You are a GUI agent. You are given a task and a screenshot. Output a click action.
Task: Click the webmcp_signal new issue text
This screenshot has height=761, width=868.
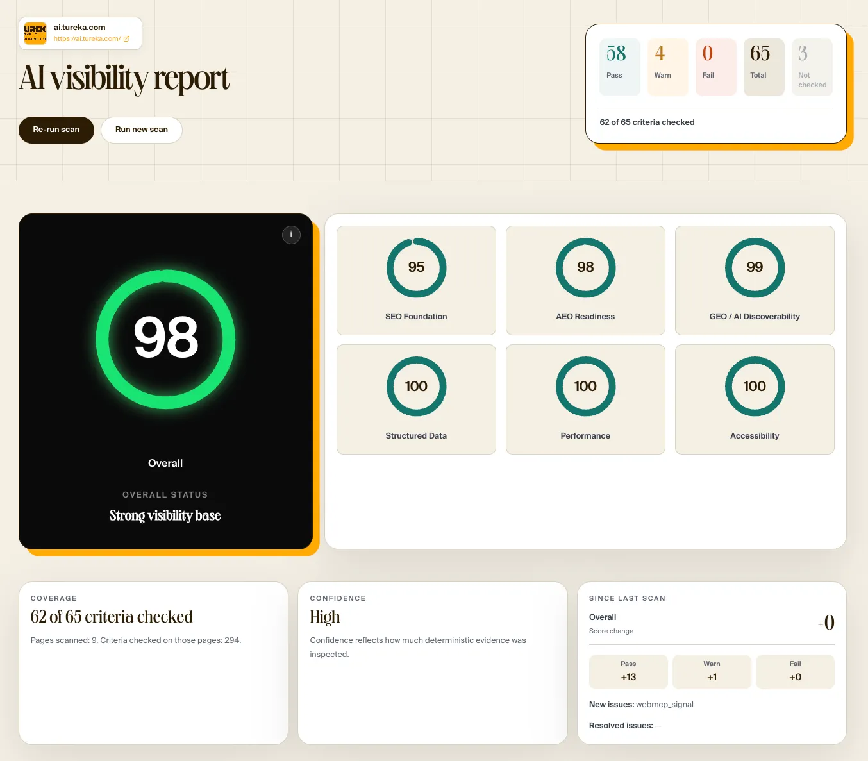click(x=665, y=705)
